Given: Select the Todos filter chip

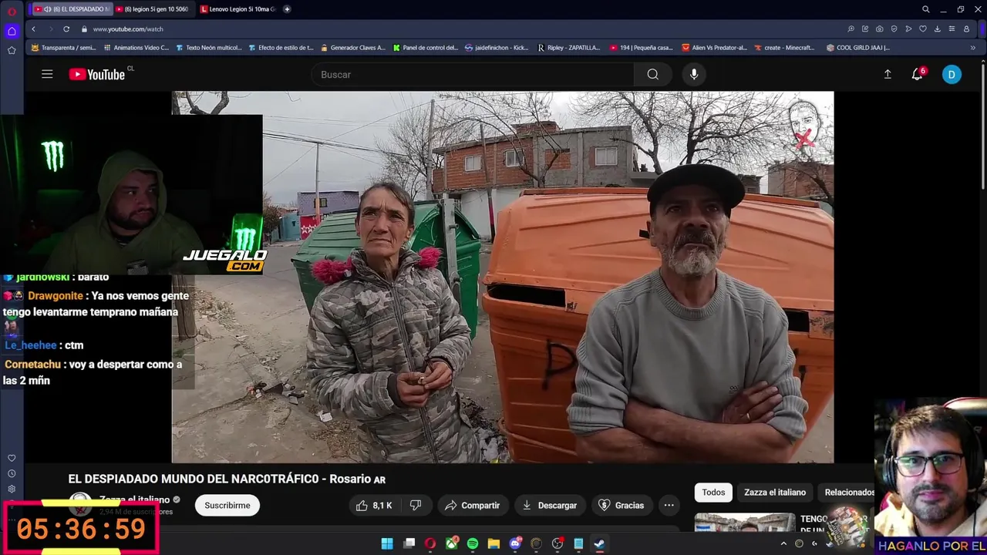Looking at the screenshot, I should [713, 492].
